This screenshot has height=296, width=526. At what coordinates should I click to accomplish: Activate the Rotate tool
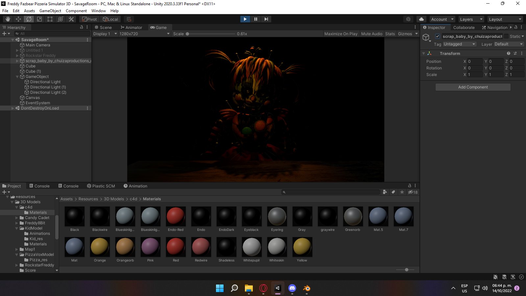(x=29, y=19)
